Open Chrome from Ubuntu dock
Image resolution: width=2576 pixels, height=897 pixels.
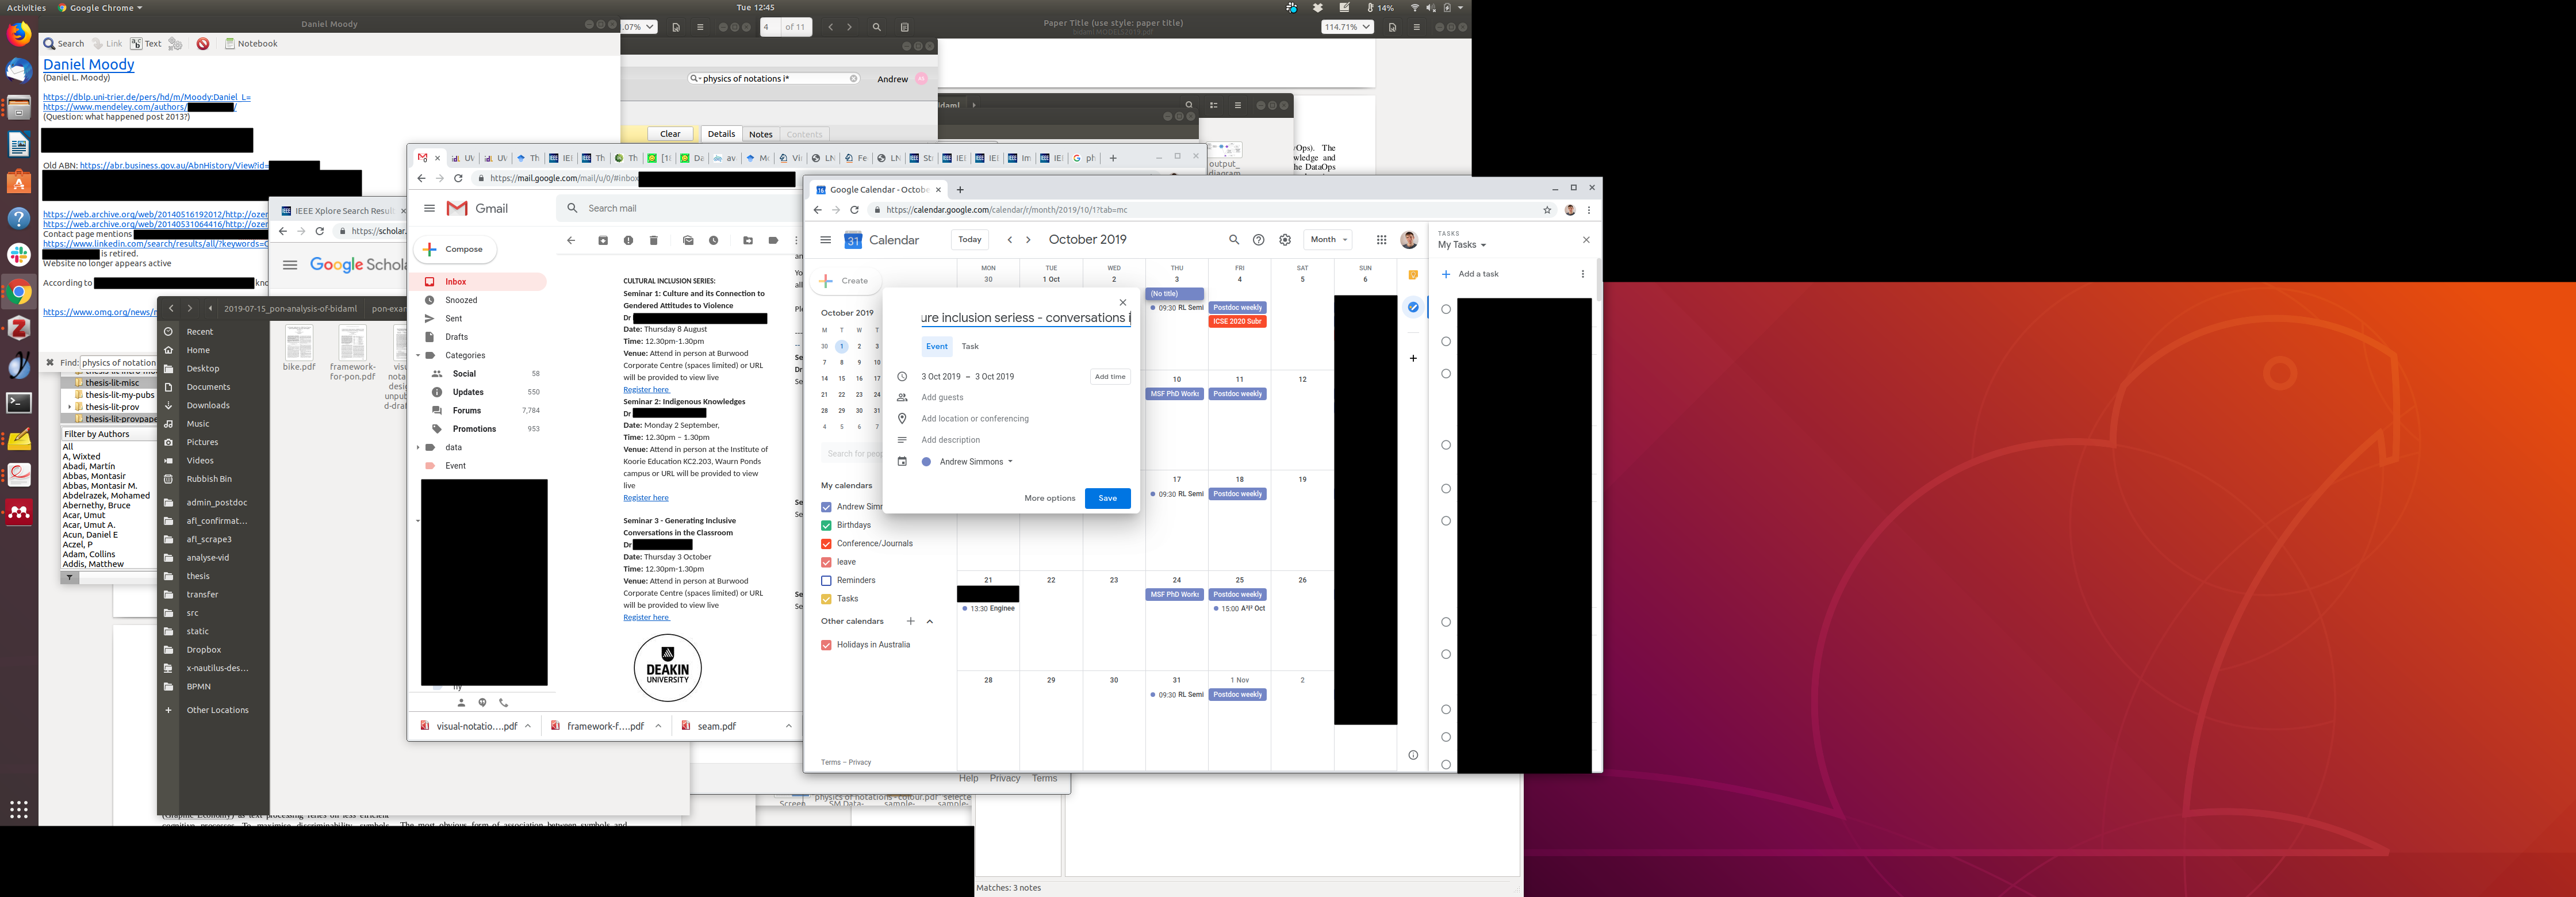tap(19, 293)
